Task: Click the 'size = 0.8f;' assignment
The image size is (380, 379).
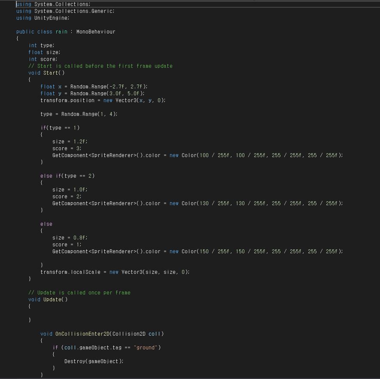Action: pos(70,238)
